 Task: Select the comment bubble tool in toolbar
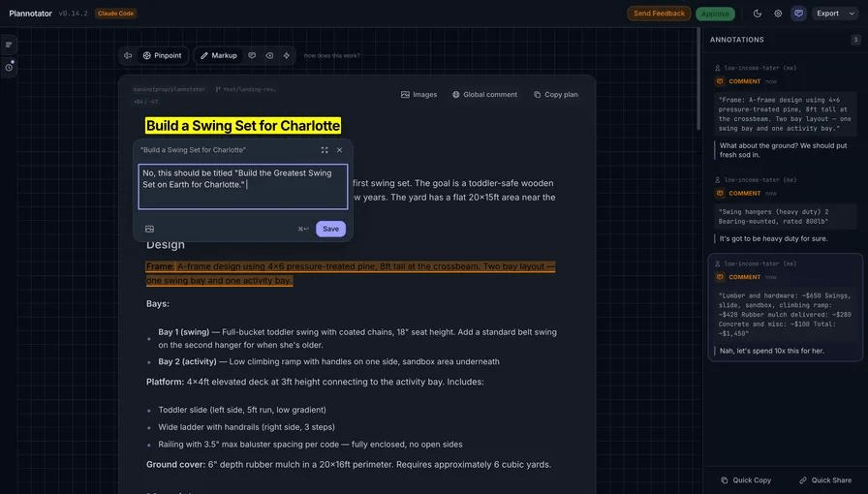[252, 55]
